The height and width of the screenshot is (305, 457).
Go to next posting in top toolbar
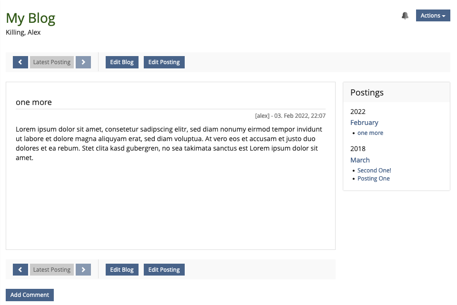point(83,62)
